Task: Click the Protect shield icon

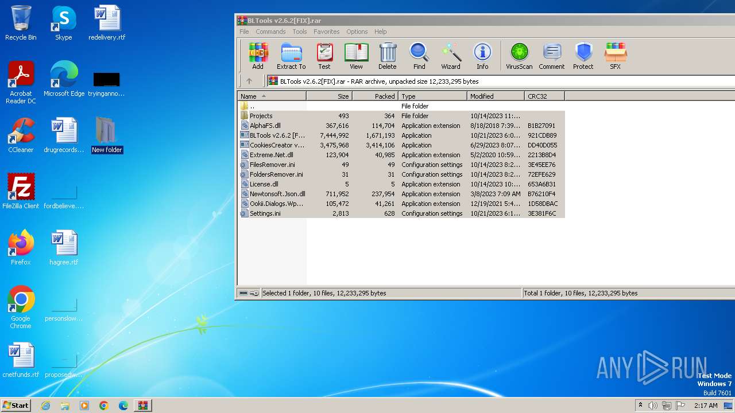Action: tap(583, 56)
